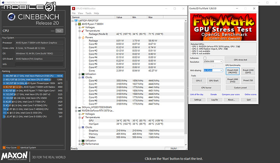Click the Info field in Cinebench

click(39, 64)
